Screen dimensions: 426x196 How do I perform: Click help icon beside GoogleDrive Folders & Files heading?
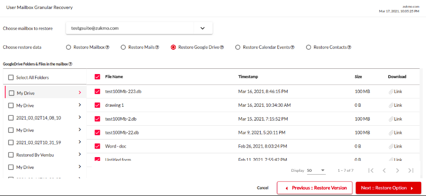click(x=70, y=64)
